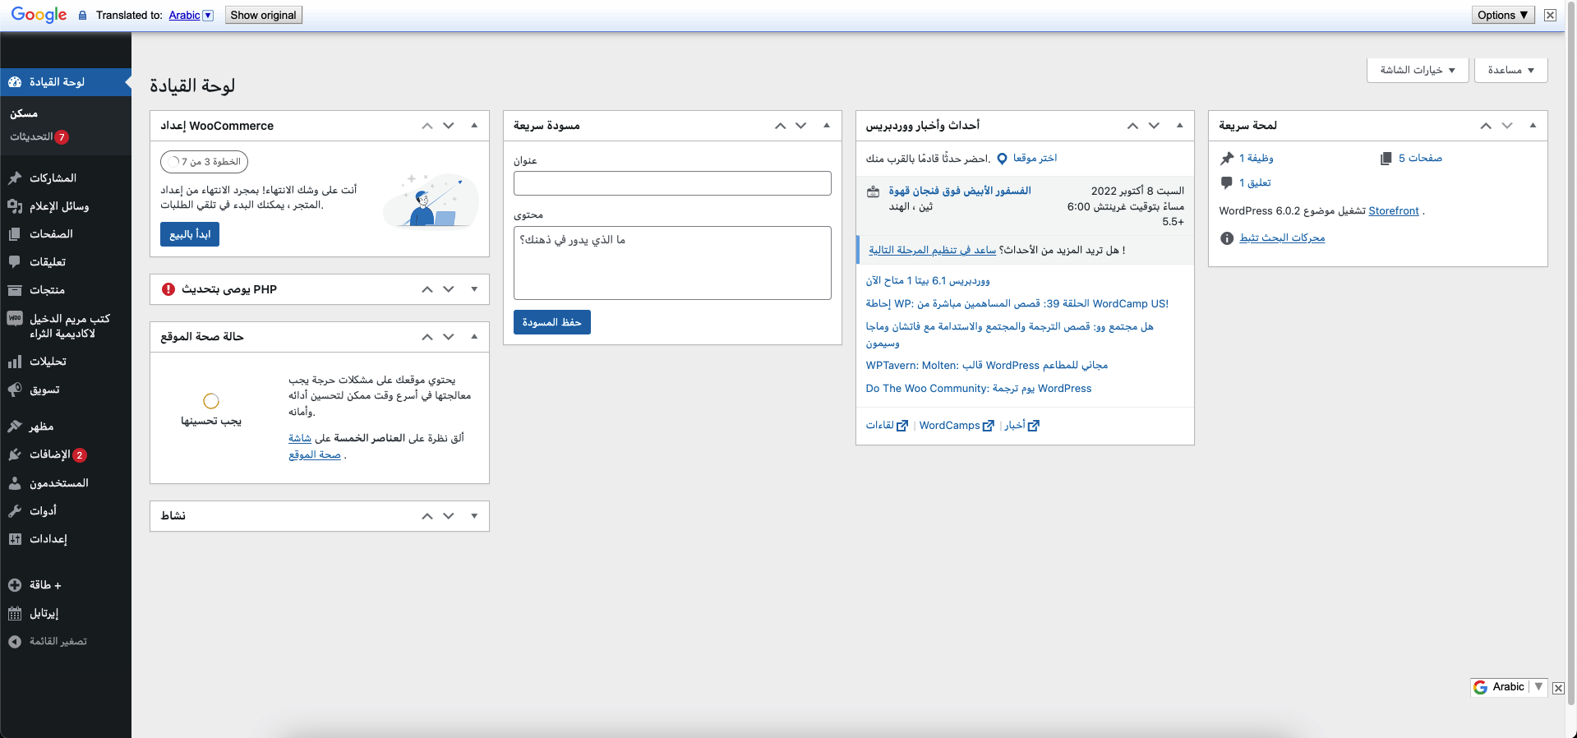Close the Google Translate top bar

[x=1550, y=15]
